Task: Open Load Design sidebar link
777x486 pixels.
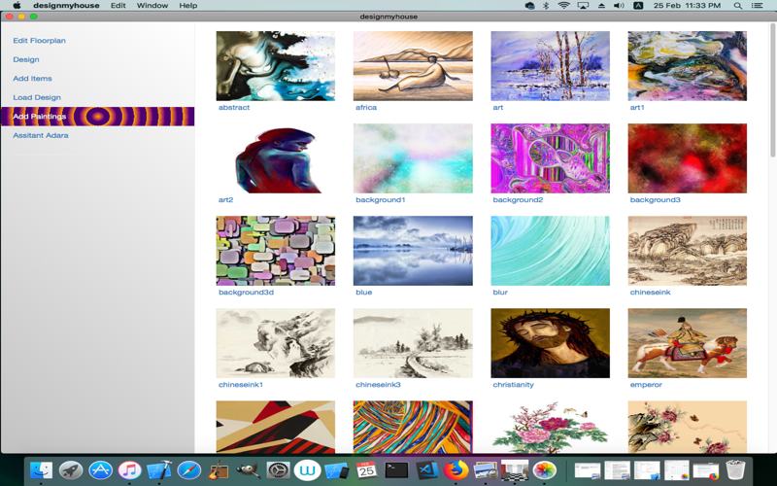Action: [37, 98]
